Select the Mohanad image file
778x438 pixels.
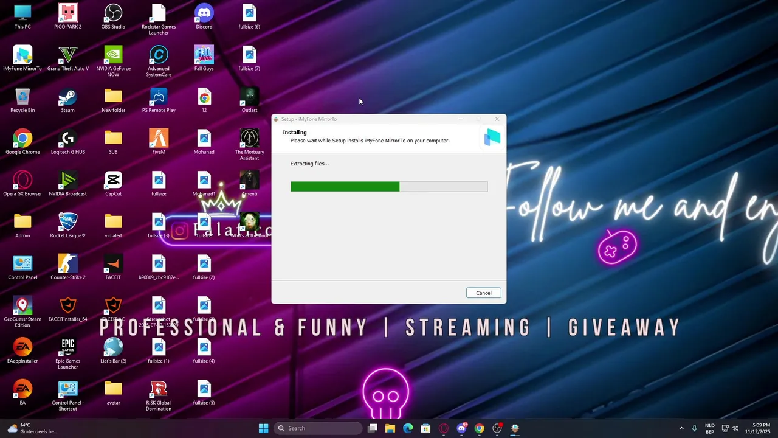click(x=204, y=142)
